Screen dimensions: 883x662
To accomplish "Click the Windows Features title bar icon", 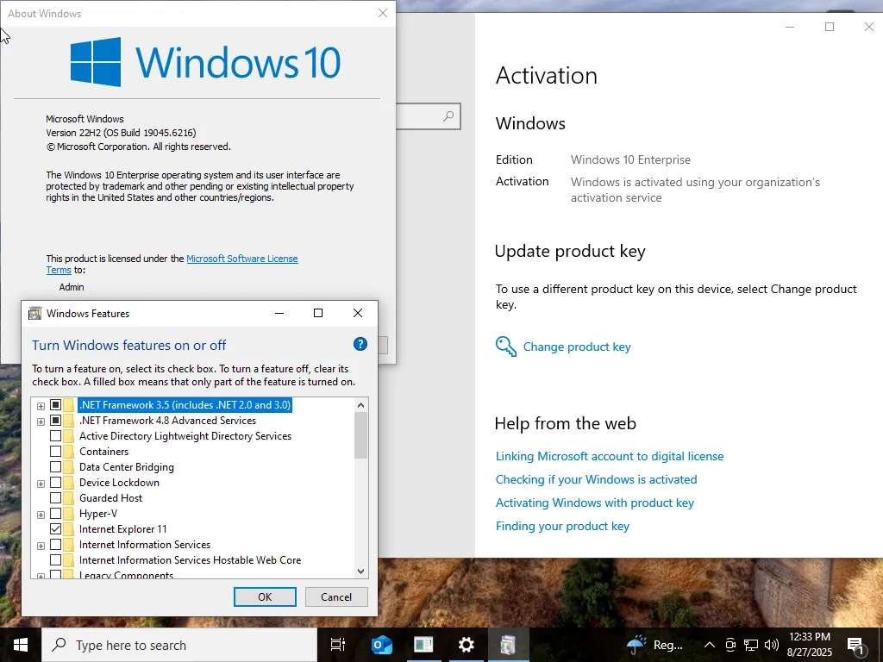I will coord(34,314).
